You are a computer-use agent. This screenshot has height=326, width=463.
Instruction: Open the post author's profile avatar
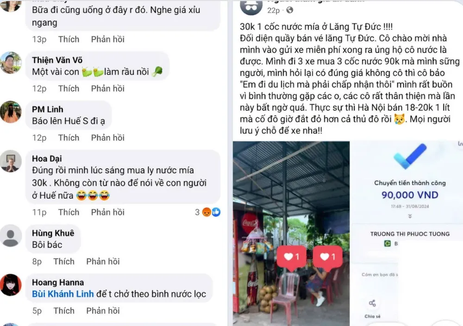(251, 6)
